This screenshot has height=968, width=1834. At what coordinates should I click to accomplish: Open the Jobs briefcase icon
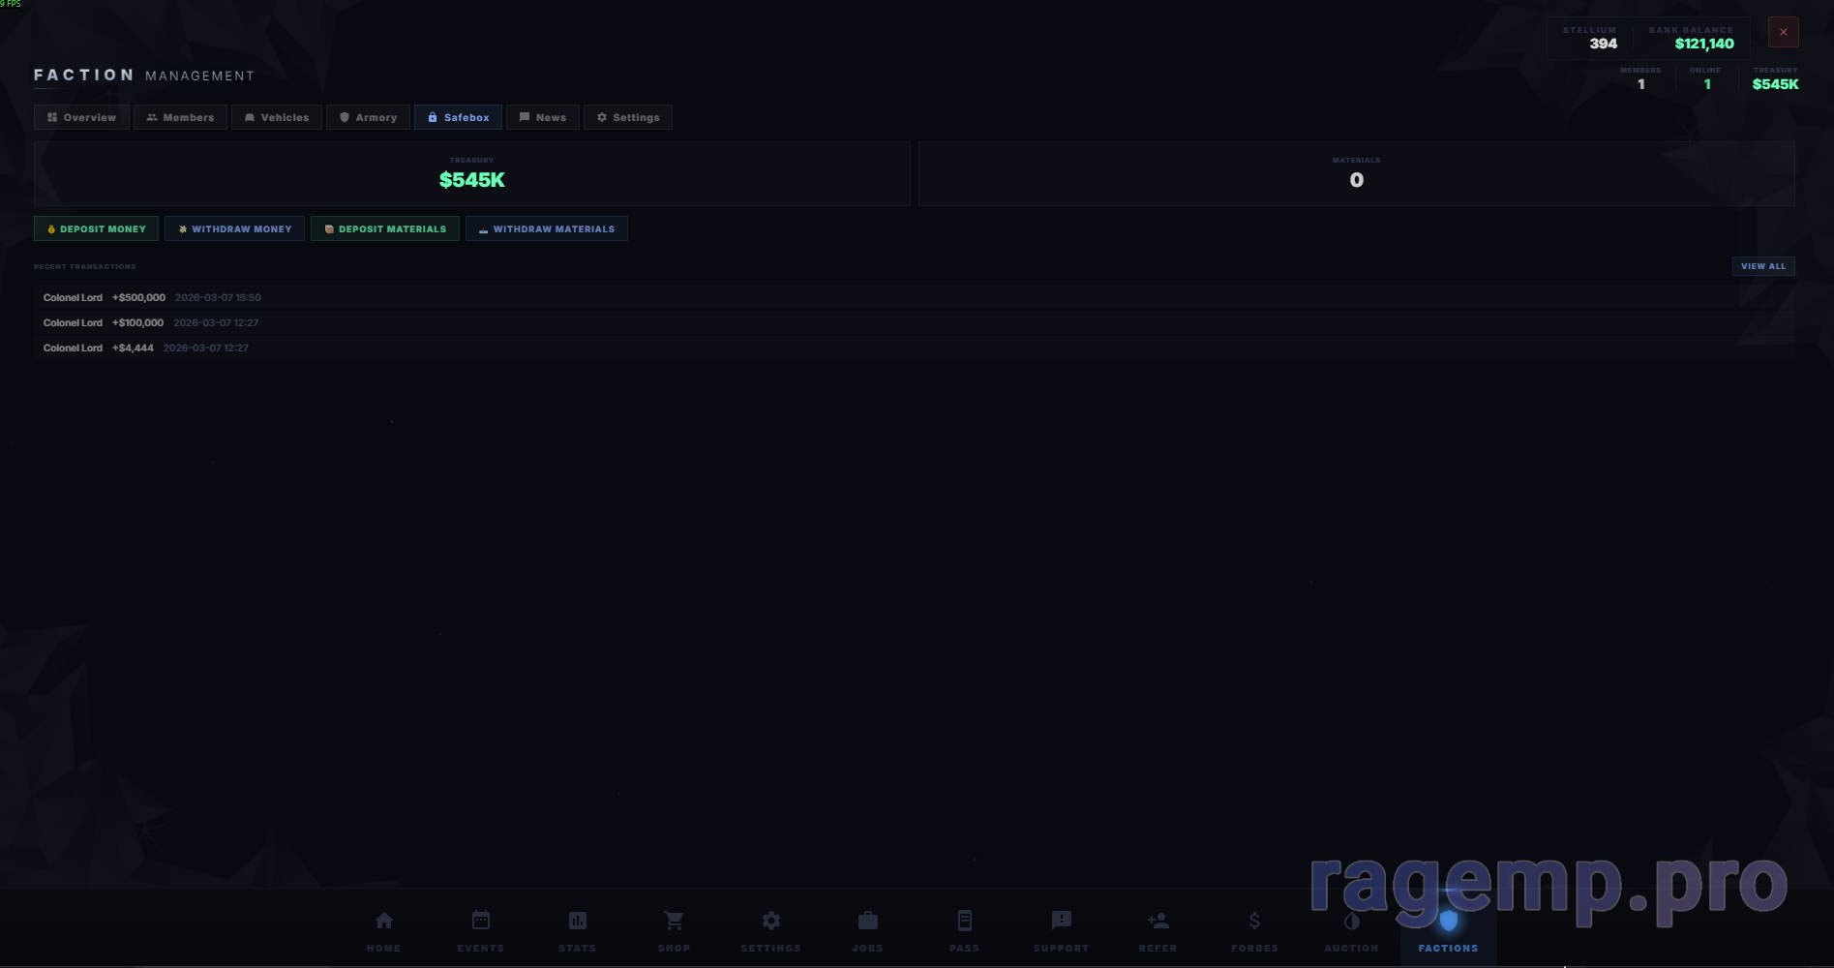click(x=868, y=922)
